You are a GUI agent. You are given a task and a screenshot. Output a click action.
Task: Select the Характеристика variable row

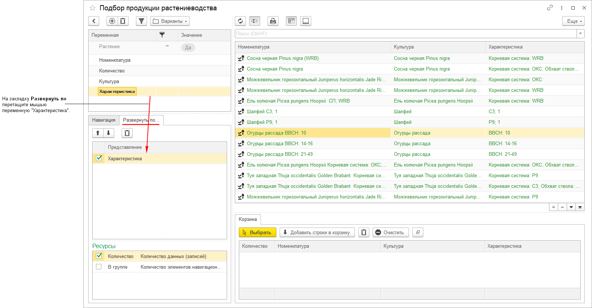point(159,92)
